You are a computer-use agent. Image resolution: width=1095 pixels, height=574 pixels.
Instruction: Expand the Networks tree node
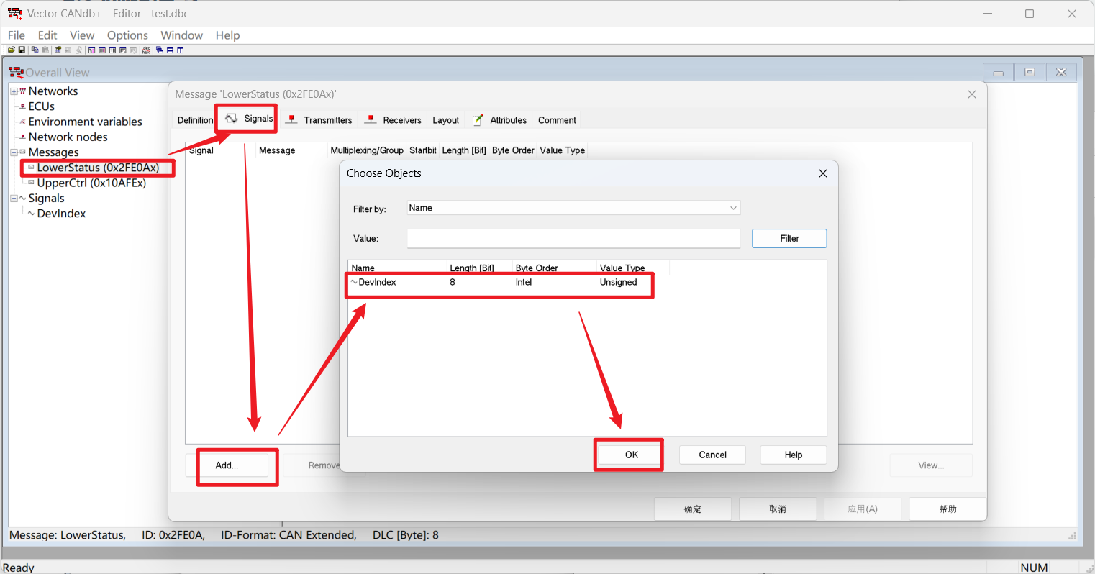pyautogui.click(x=14, y=91)
